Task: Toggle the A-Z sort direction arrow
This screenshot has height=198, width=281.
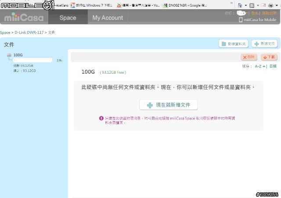Action: [x=264, y=66]
